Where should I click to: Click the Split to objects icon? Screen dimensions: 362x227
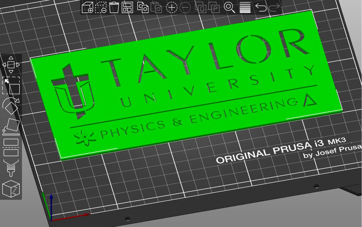[202, 8]
